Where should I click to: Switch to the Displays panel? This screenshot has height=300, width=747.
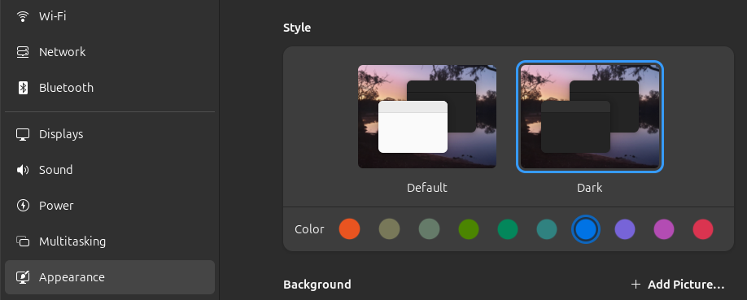(x=110, y=134)
